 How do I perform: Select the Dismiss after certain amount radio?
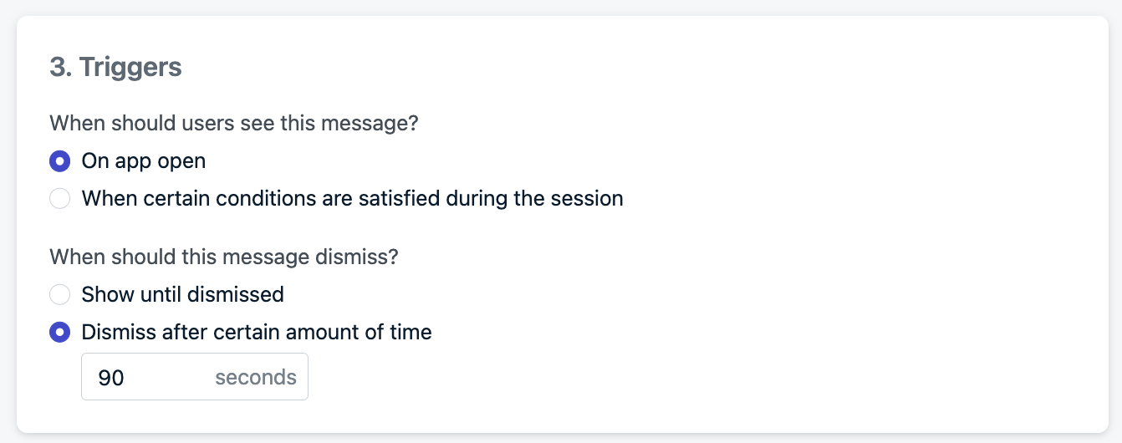click(x=59, y=333)
